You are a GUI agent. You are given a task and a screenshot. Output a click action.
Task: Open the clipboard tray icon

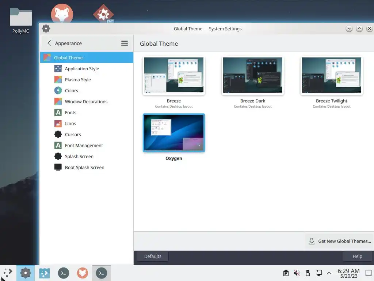(286, 273)
